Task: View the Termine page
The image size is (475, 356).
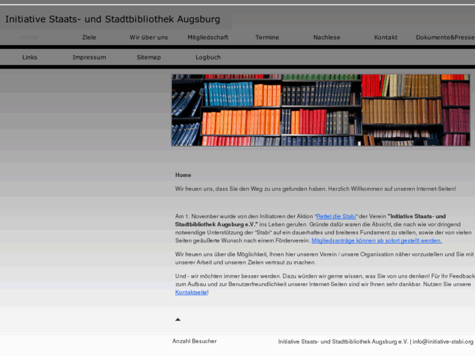Action: tap(267, 37)
